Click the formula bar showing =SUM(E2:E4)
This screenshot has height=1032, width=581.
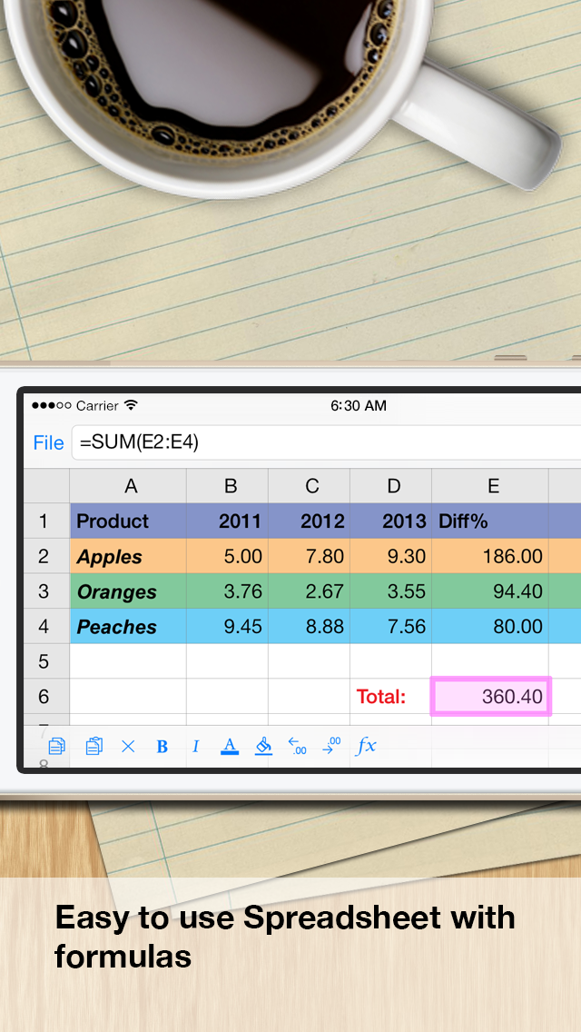coord(327,442)
